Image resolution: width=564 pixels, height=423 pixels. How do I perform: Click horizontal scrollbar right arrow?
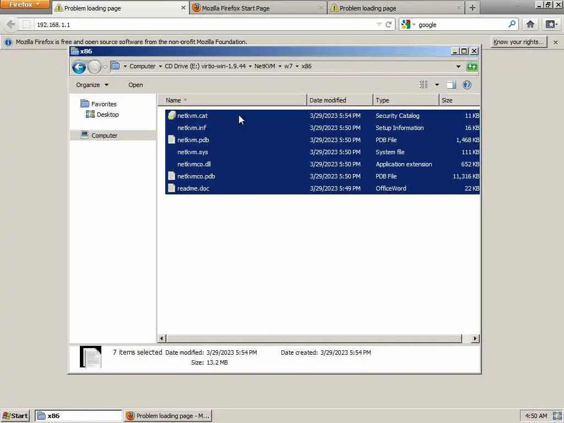pos(475,339)
